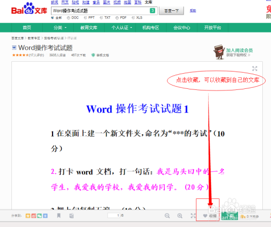The height and width of the screenshot is (227, 271).
Task: Zoom out the document
Action: [x=167, y=216]
